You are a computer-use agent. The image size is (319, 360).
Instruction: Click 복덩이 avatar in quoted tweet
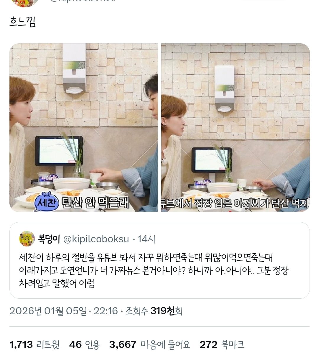(x=27, y=239)
